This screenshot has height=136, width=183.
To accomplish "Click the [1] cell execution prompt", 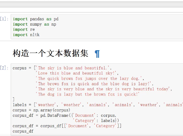I will [5, 19].
